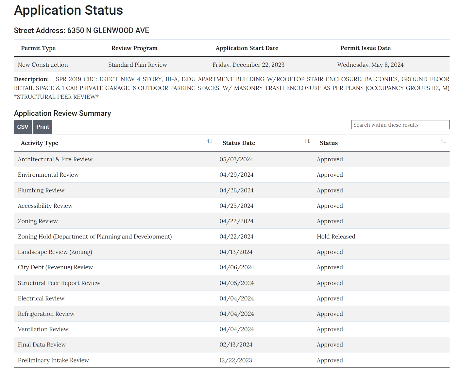Click the Hold Released status cell

[x=336, y=237]
